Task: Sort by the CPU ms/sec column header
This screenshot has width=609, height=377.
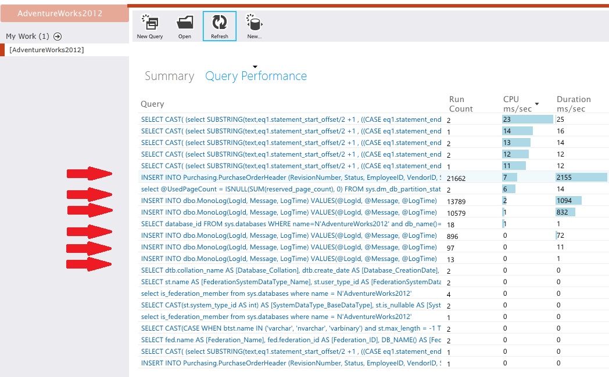Action: pos(517,104)
